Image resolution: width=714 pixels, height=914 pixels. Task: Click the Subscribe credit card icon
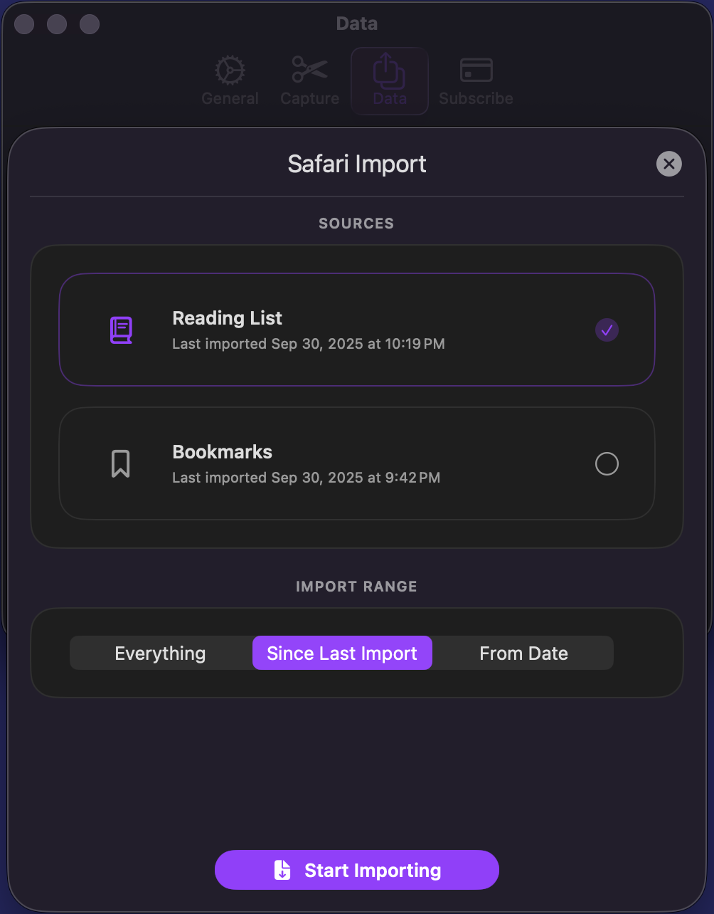tap(476, 70)
